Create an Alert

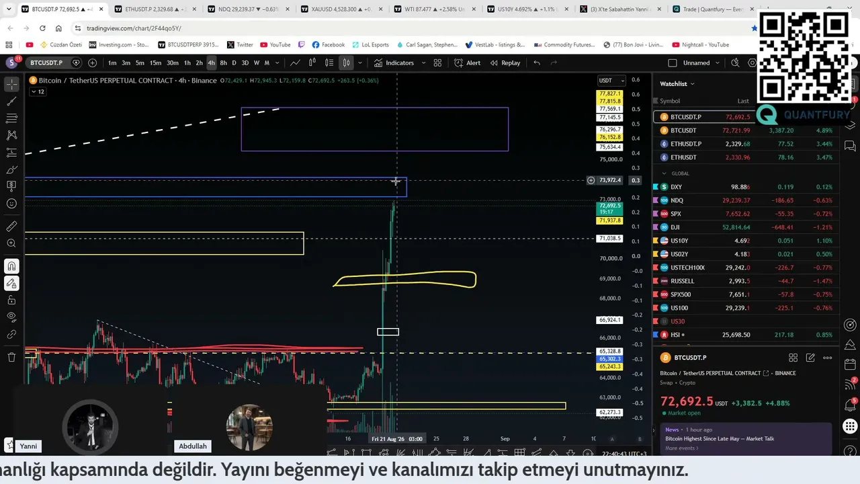(467, 63)
